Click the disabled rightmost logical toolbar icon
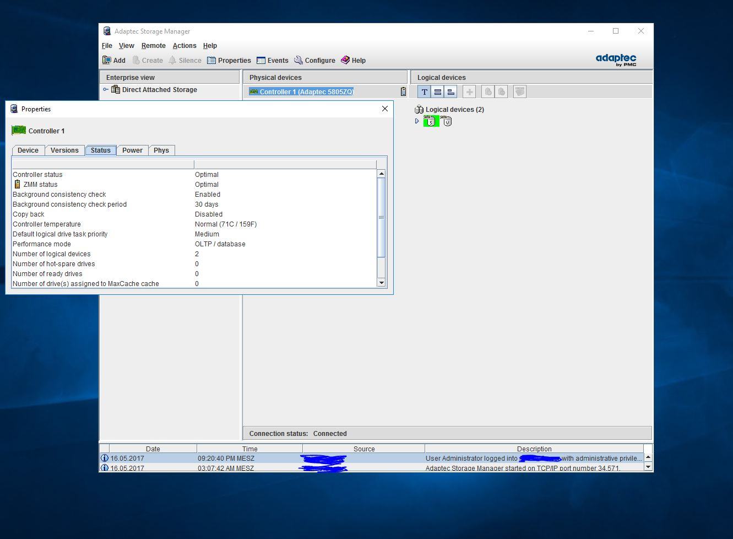Screen dimensions: 733x539 [x=520, y=91]
